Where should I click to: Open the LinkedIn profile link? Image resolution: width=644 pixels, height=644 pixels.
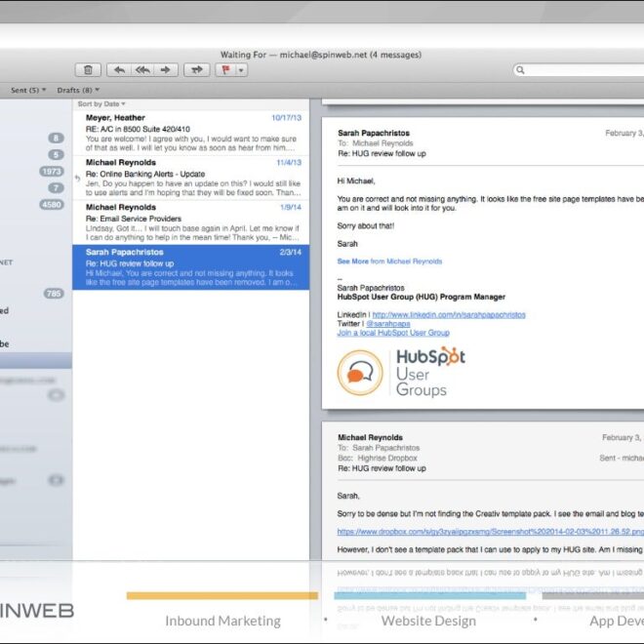[449, 315]
